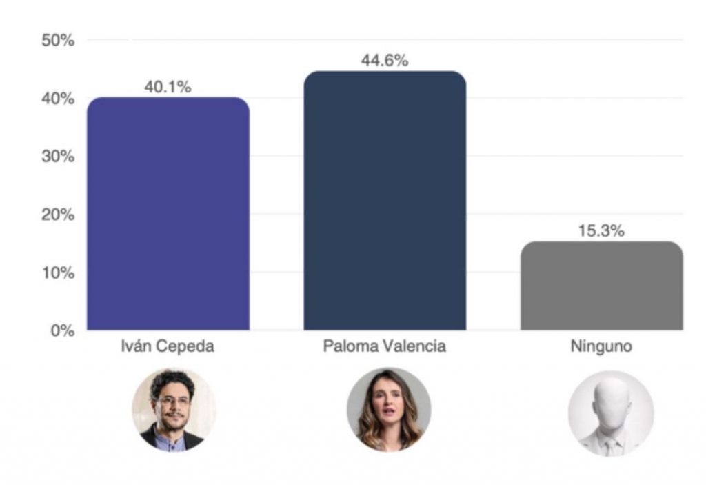This screenshot has height=485, width=706.
Task: Click the 0% y-axis label
Action: [61, 330]
